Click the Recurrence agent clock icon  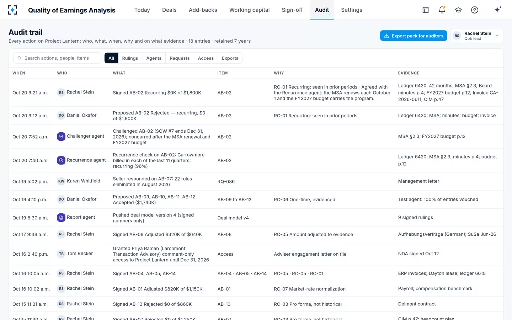[61, 160]
